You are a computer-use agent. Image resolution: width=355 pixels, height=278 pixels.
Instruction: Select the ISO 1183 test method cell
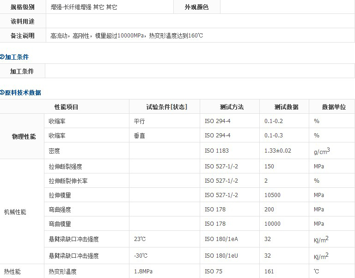[217, 151]
